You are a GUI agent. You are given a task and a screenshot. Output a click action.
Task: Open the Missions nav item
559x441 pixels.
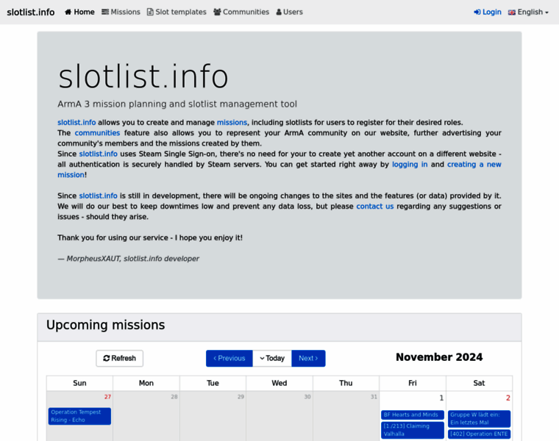pos(121,12)
